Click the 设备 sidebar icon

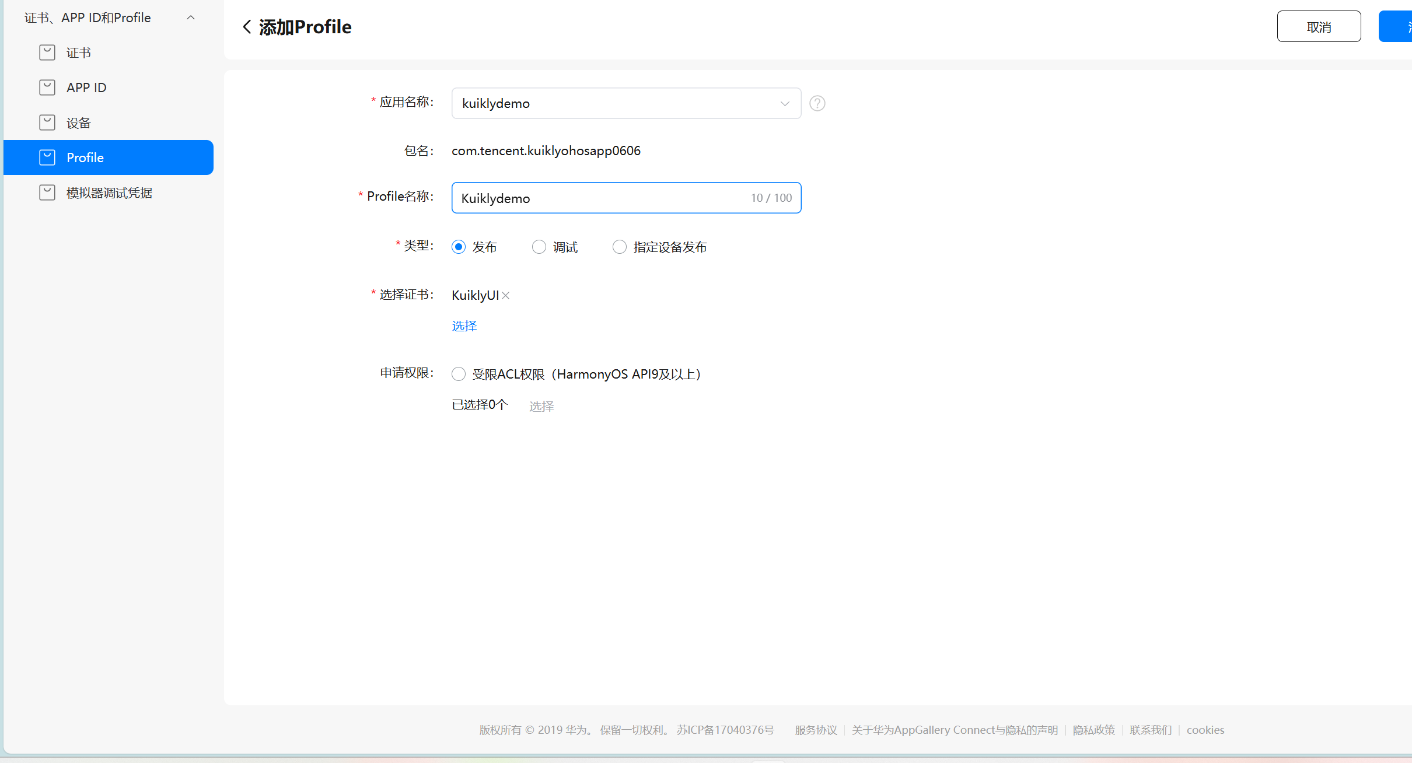[47, 123]
